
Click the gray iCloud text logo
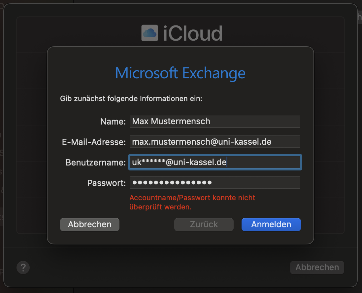pos(193,33)
